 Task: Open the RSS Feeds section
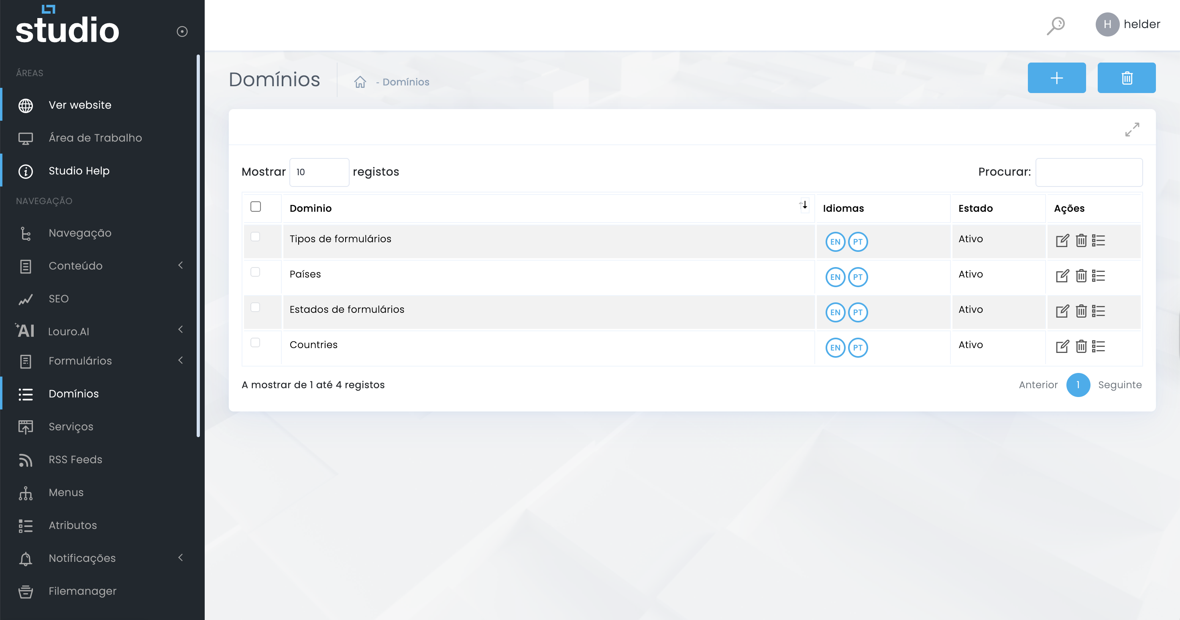(x=75, y=460)
